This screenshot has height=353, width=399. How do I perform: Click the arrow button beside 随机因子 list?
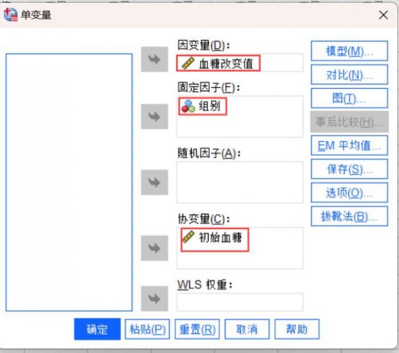[x=154, y=182]
